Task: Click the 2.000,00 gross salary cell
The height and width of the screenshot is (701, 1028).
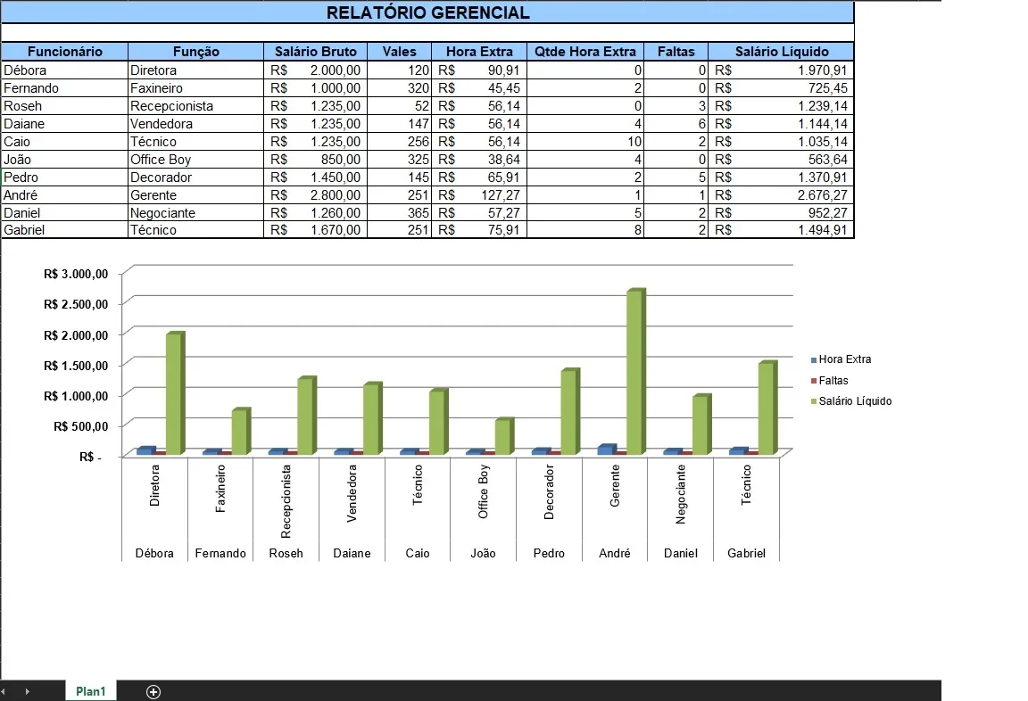Action: click(315, 70)
